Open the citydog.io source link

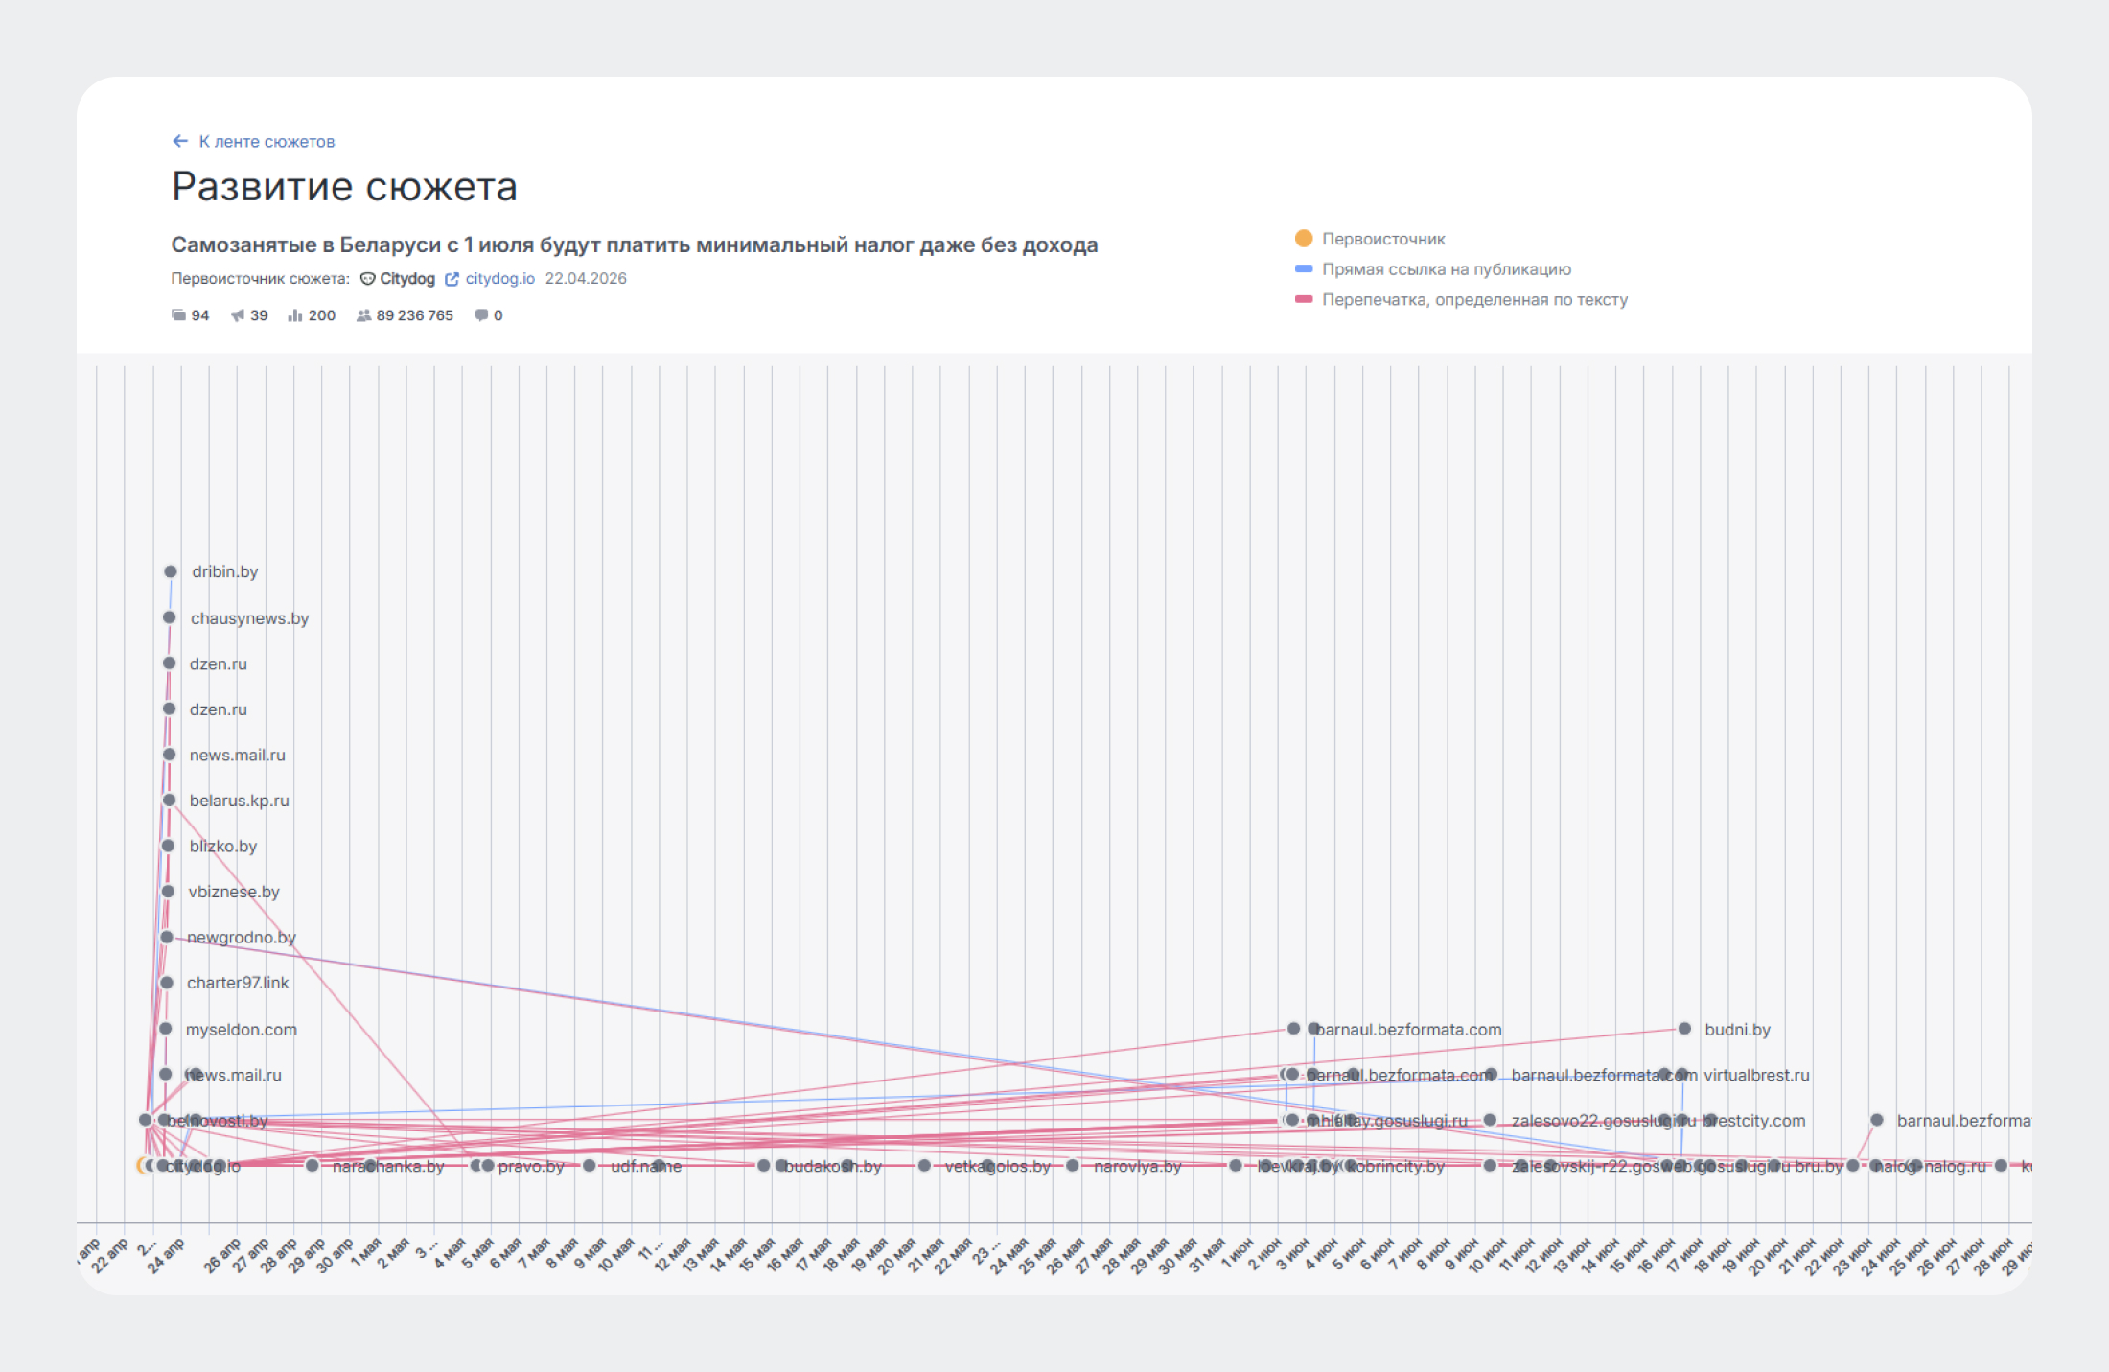tap(499, 279)
